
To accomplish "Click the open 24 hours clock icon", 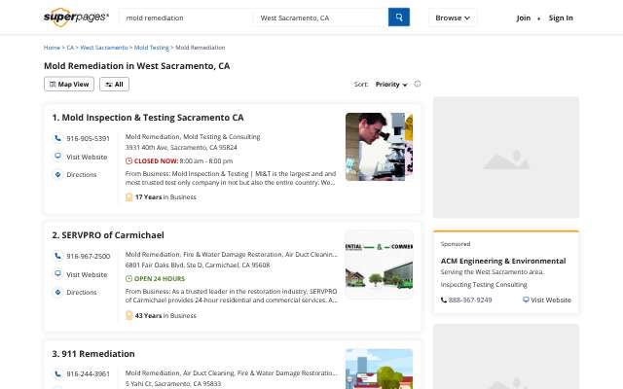I will tap(128, 279).
